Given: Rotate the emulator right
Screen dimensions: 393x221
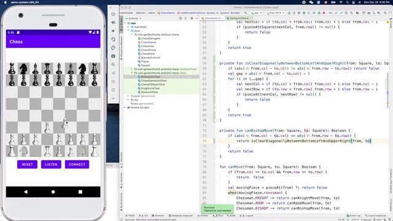Looking at the screenshot, I should (x=113, y=48).
